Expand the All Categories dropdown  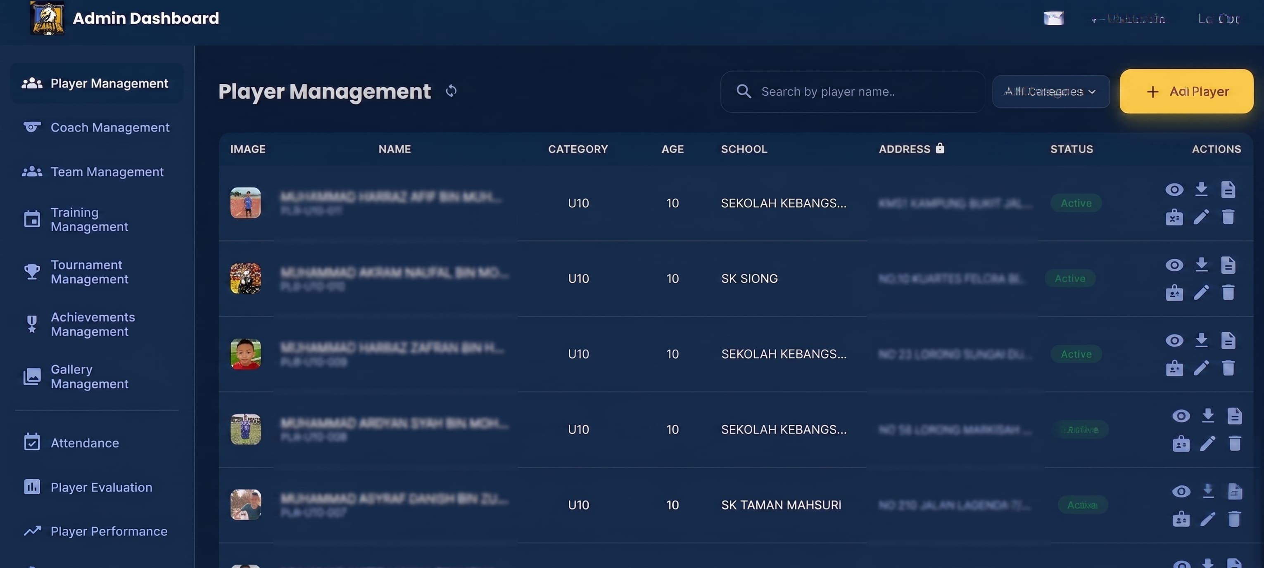coord(1050,92)
